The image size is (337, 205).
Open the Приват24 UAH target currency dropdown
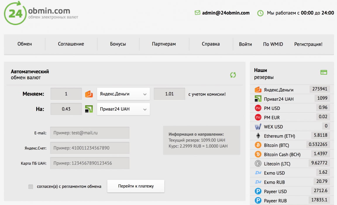tap(123, 109)
